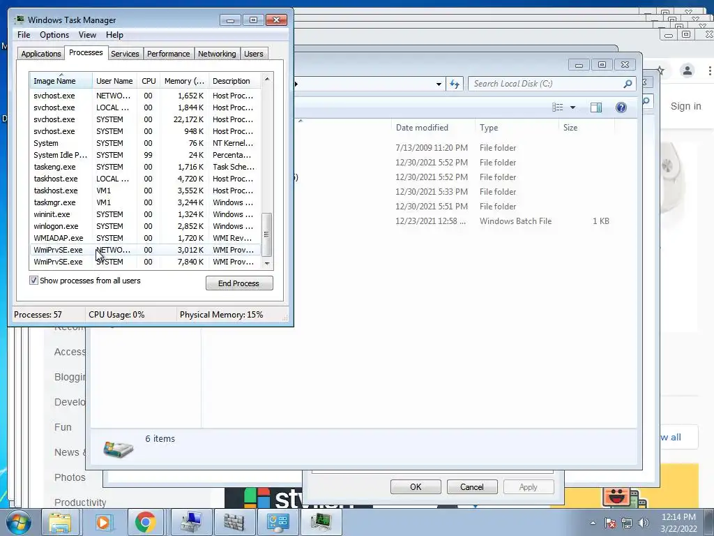Sort processes by CPU column
Image resolution: width=714 pixels, height=536 pixels.
pyautogui.click(x=149, y=81)
